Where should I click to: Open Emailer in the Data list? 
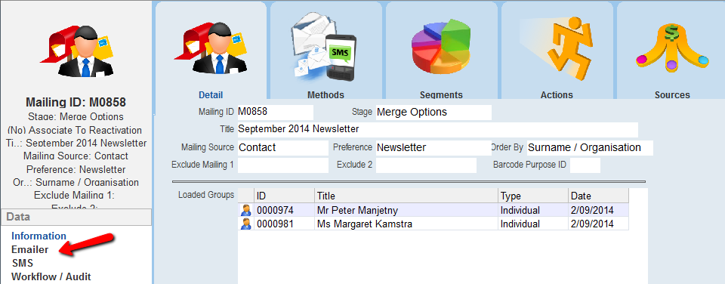pyautogui.click(x=30, y=249)
